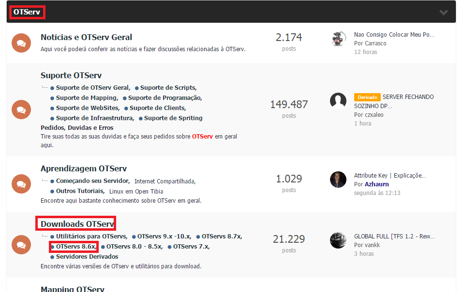Go to Suporte de OTServ Geral subforum
The height and width of the screenshot is (292, 464).
(93, 88)
